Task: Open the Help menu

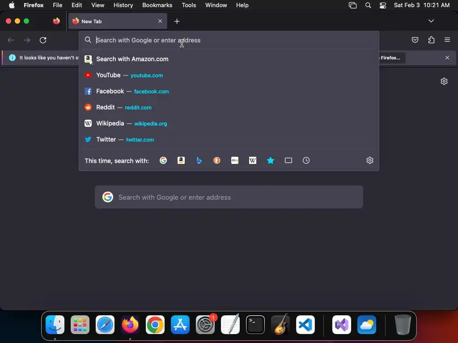Action: coord(242,5)
